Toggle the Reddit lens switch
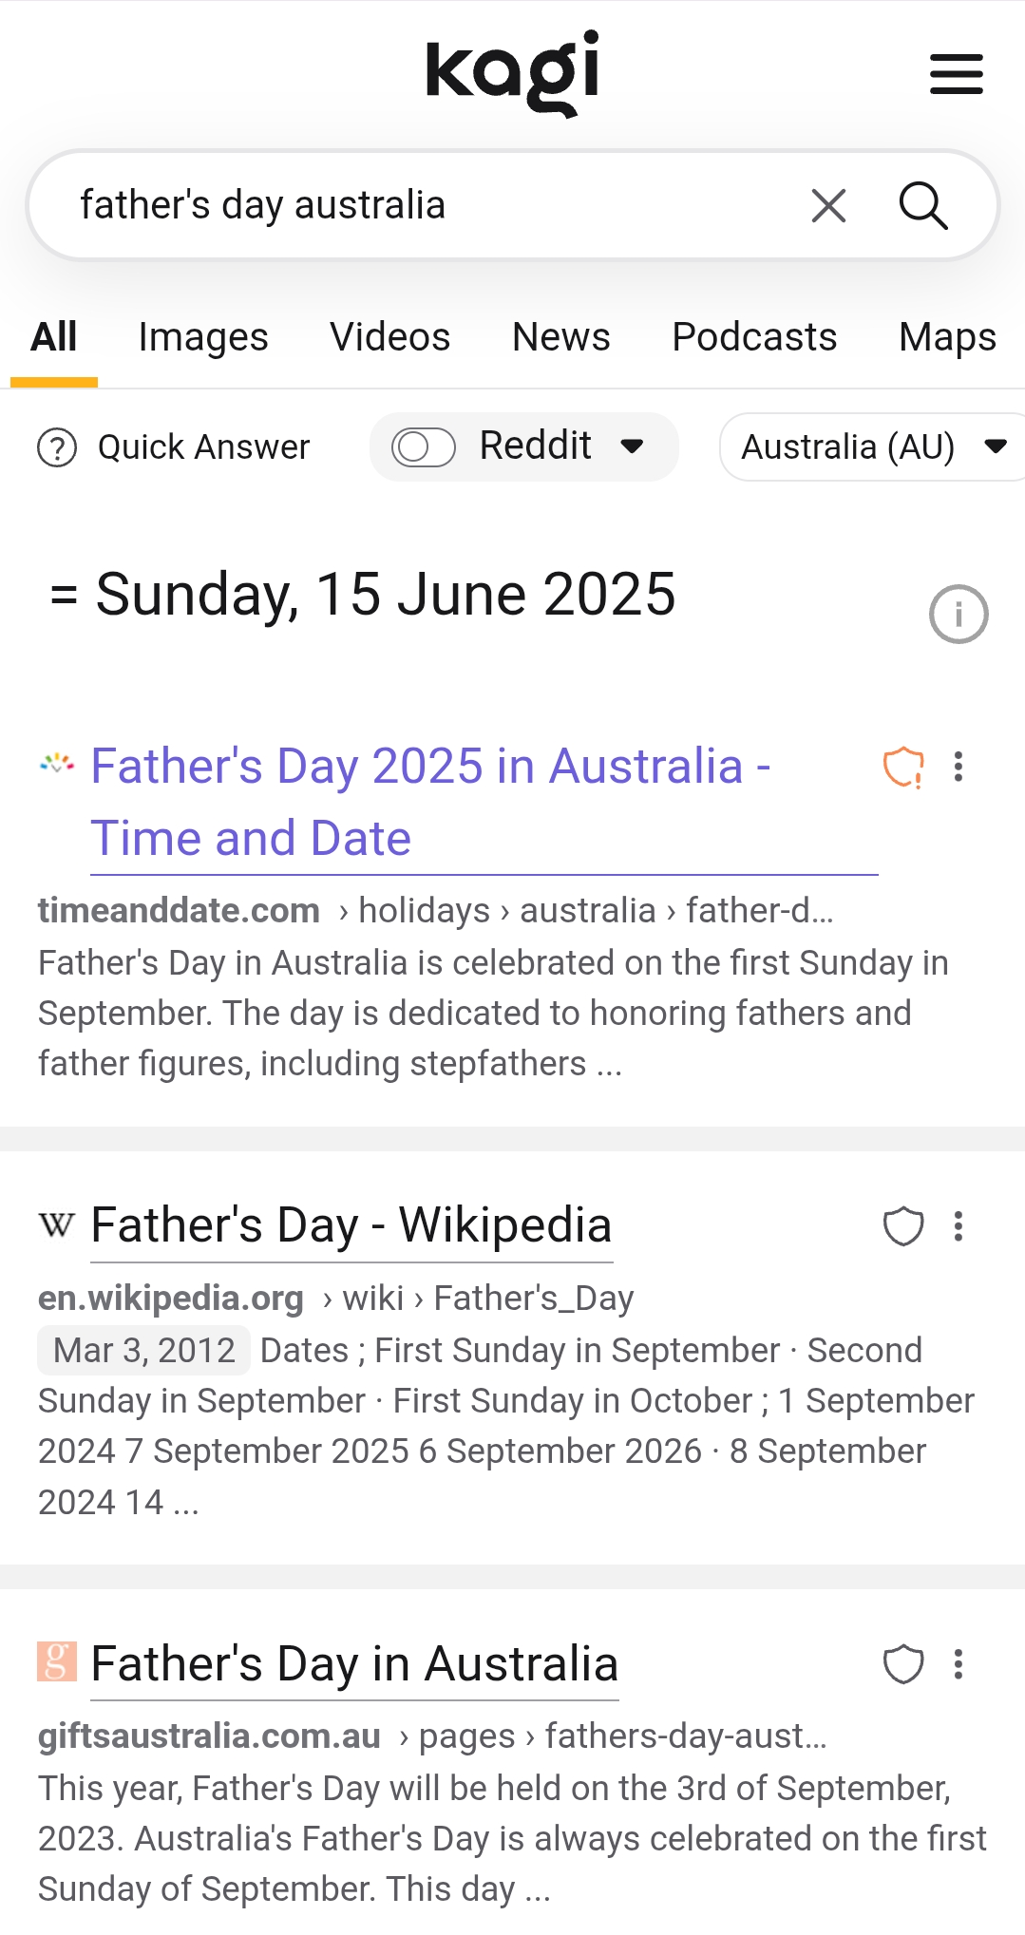Image resolution: width=1025 pixels, height=1935 pixels. pos(424,446)
